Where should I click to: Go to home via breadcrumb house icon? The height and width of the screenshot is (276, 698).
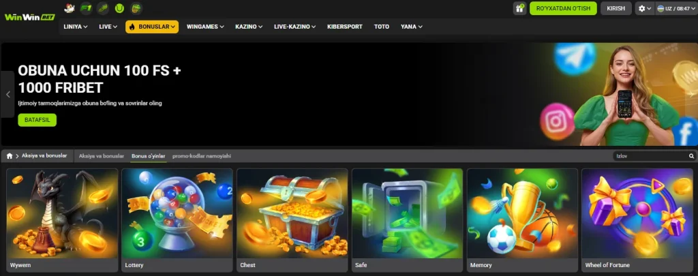pos(10,156)
